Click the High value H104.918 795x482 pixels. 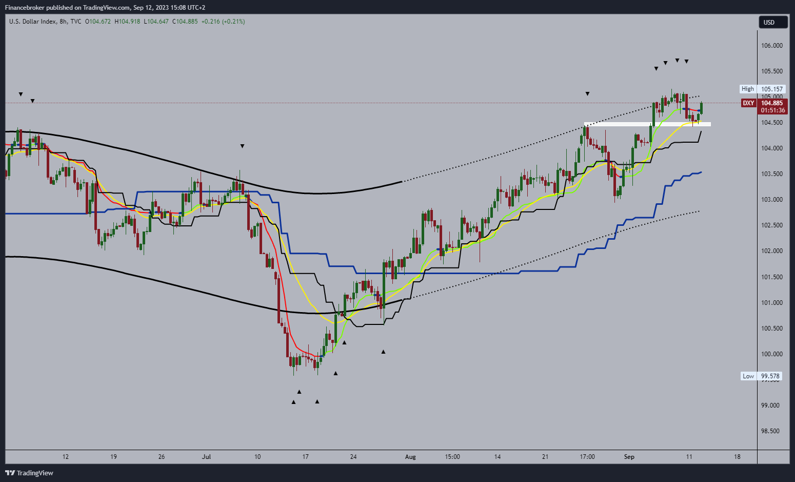pyautogui.click(x=127, y=22)
